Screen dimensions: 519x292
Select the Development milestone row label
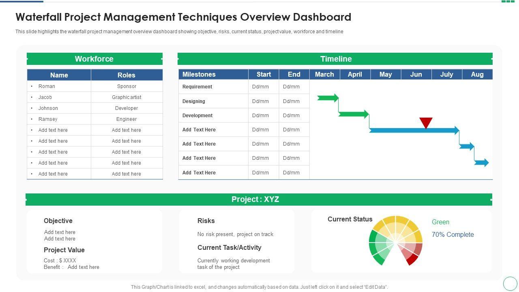[197, 116]
